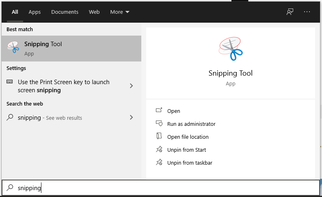The height and width of the screenshot is (197, 322).
Task: Click the Best match heading
Action: (x=20, y=29)
